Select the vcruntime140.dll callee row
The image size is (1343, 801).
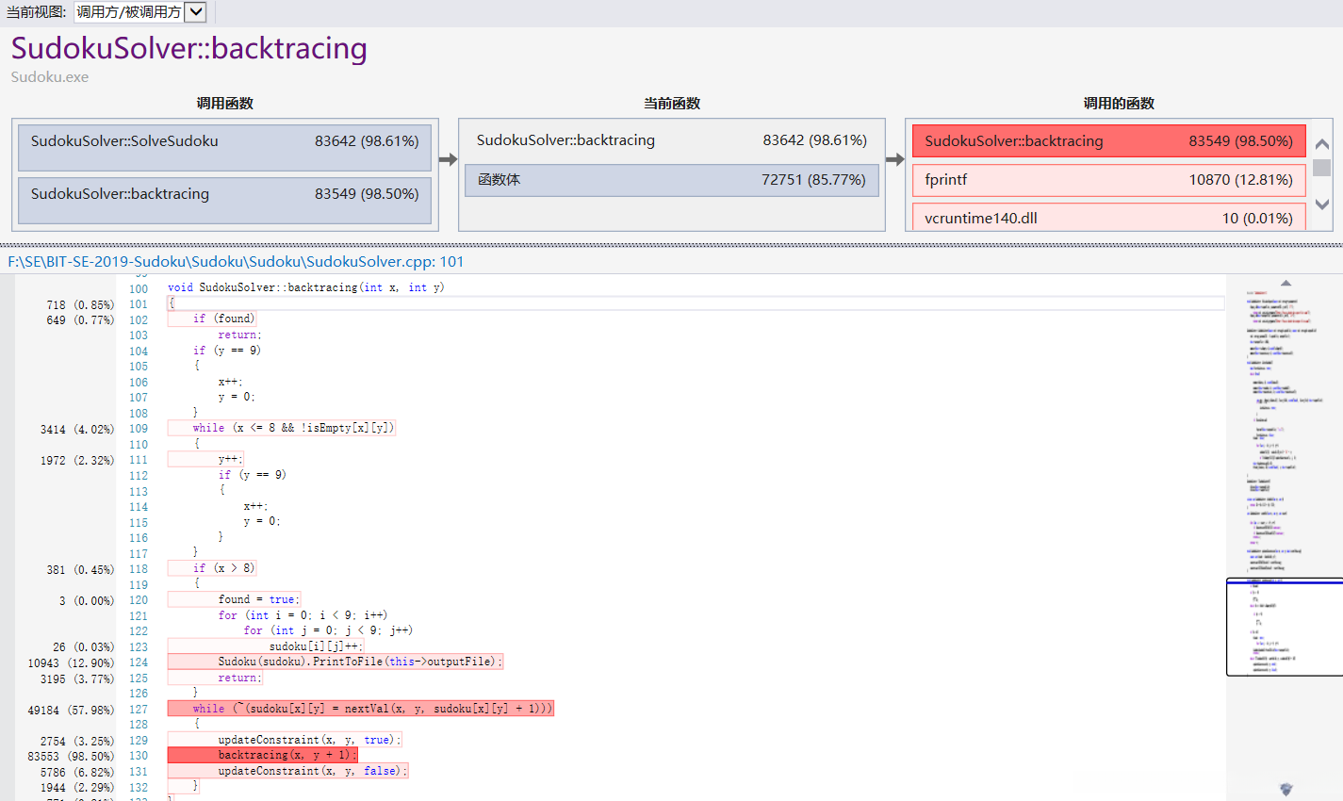1108,218
